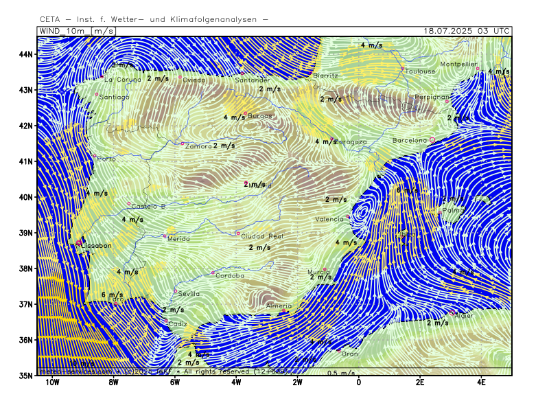Click the Almeria city label
This screenshot has height=412, width=549.
[279, 306]
